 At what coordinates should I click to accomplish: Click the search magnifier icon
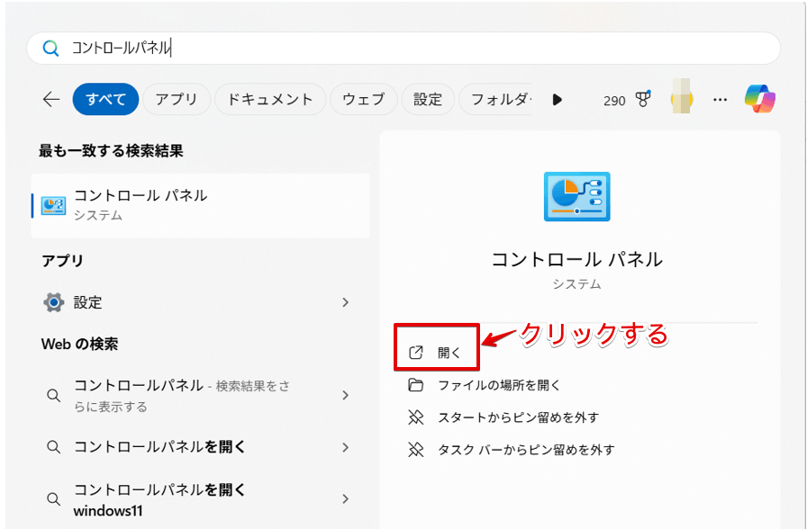coord(50,48)
